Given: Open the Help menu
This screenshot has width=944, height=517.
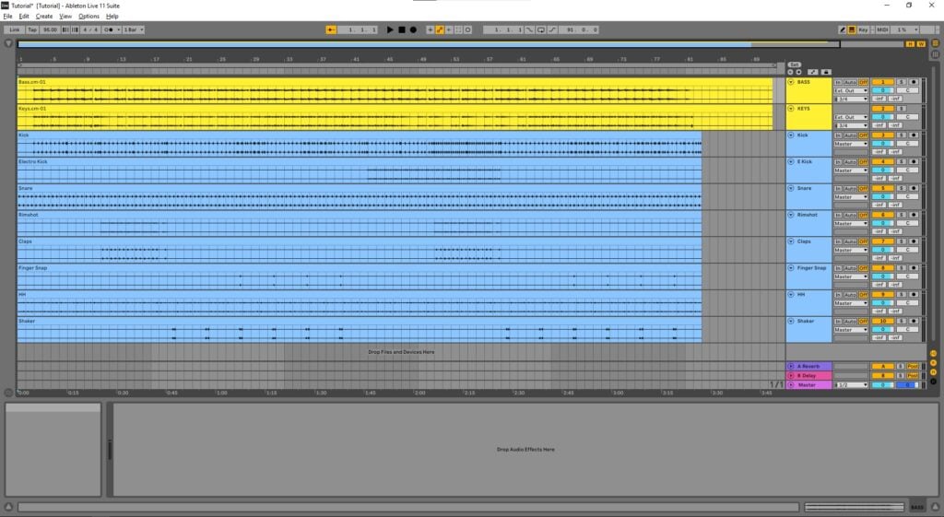Looking at the screenshot, I should tap(112, 17).
